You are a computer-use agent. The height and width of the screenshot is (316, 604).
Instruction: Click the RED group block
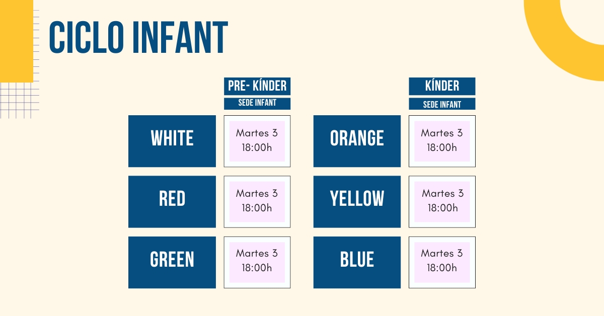(x=172, y=201)
